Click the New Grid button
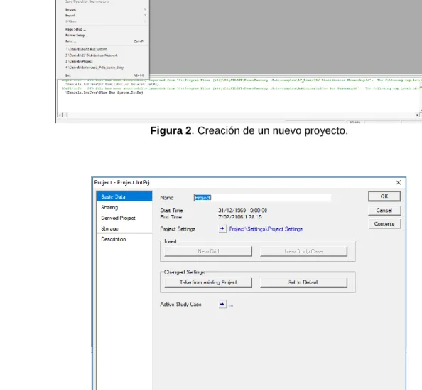422x390 pixels. (208, 251)
